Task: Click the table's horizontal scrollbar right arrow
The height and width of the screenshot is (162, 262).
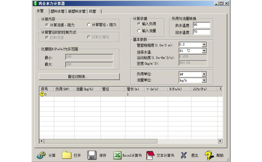Action: [x=220, y=141]
